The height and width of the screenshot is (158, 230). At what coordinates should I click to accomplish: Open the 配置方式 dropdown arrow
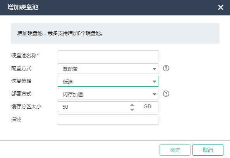point(154,69)
